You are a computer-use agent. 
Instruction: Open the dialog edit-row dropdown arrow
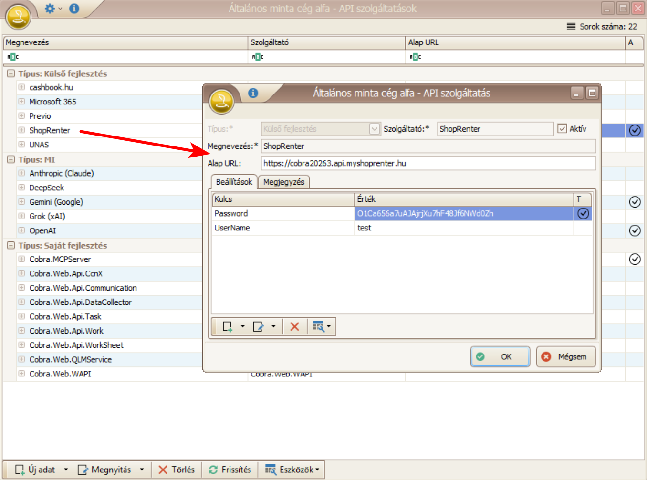[x=273, y=326]
